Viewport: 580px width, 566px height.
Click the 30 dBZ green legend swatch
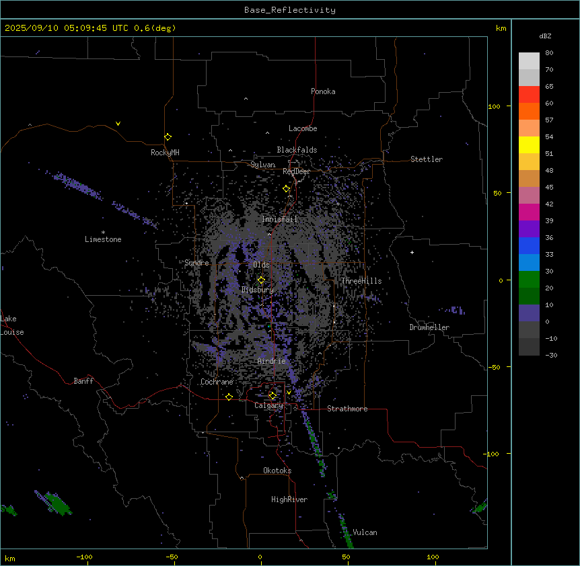click(529, 280)
